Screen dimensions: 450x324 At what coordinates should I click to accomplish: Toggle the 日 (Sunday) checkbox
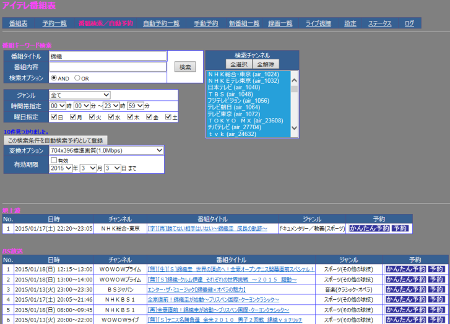54,117
